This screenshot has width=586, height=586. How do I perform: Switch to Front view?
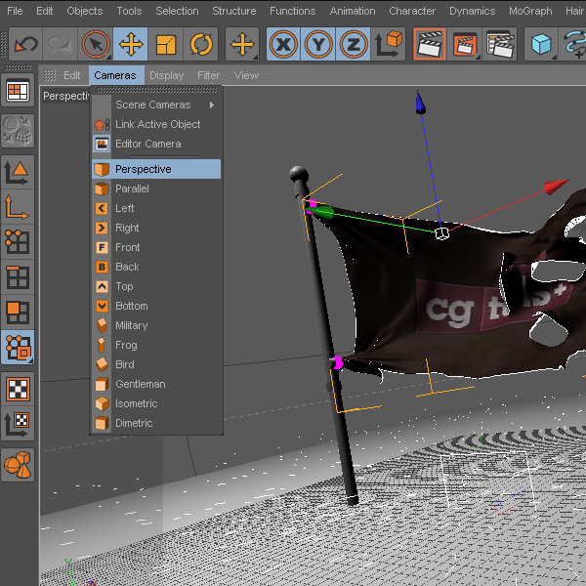156,247
